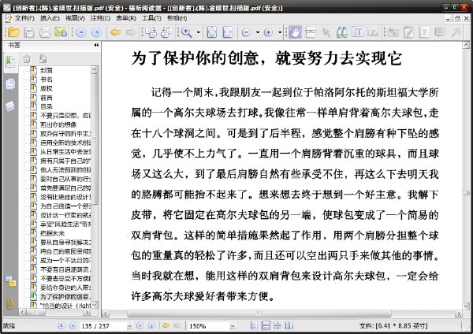Viewport: 473px width, 334px height.
Task: Collapse the bookmarks panel with double-arrow
Action: (x=96, y=45)
